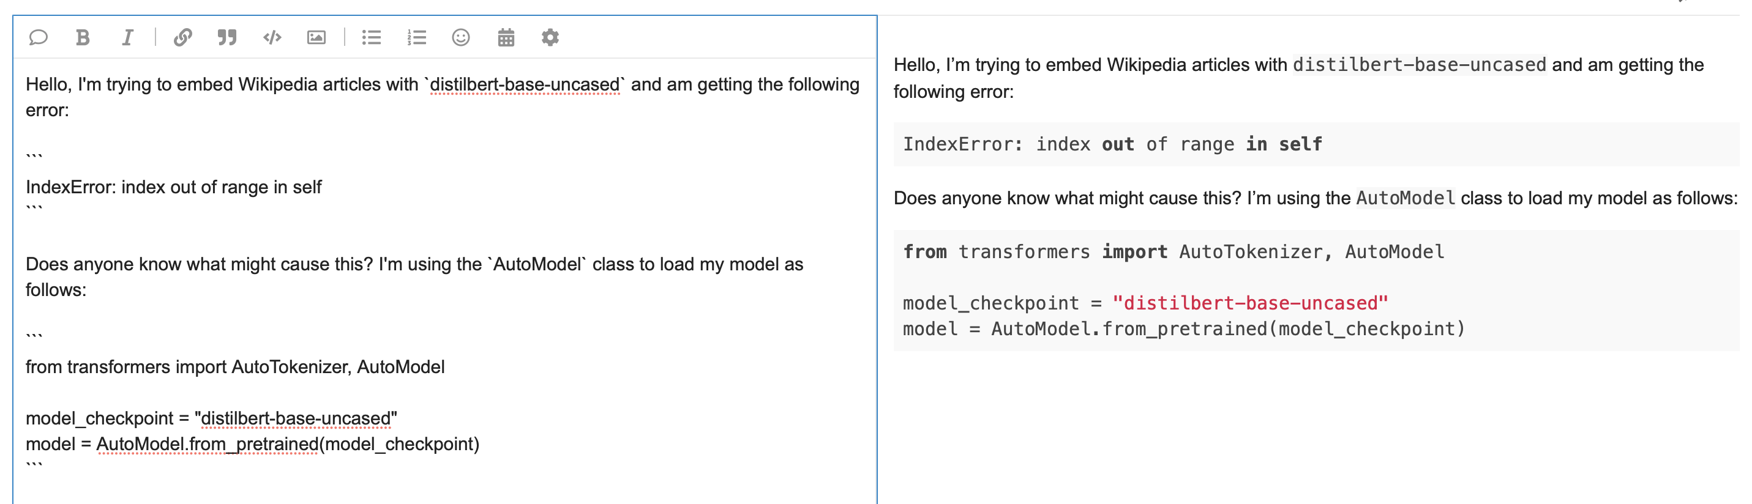Open the gear options menu

coord(551,37)
